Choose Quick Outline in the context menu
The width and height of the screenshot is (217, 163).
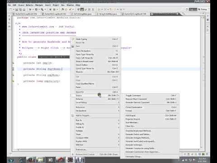95,65
